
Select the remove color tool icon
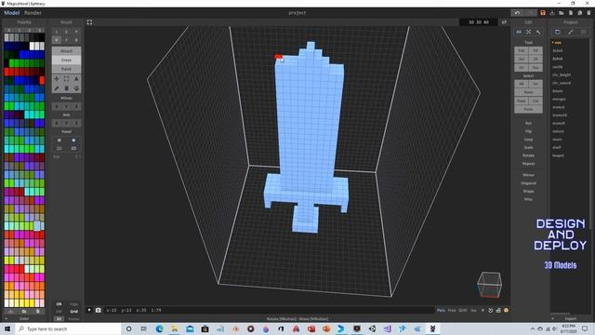pos(66,88)
